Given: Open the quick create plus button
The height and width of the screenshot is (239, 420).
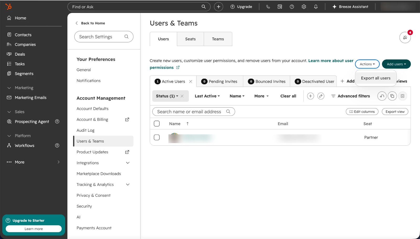Looking at the screenshot, I should pyautogui.click(x=218, y=7).
